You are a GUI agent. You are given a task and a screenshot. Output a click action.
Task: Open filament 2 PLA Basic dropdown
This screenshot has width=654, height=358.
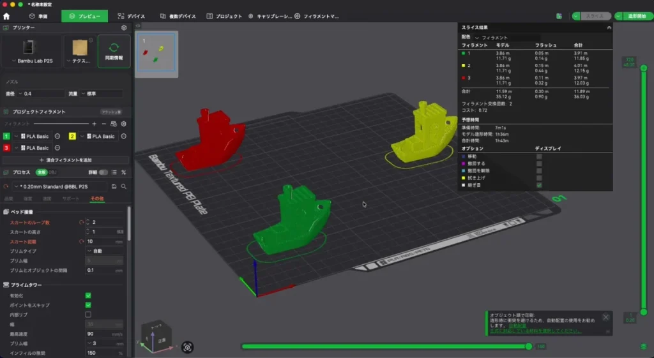point(99,137)
